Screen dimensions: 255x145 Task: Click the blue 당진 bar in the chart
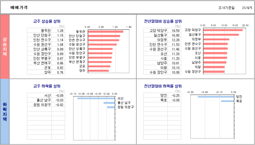click(216, 97)
